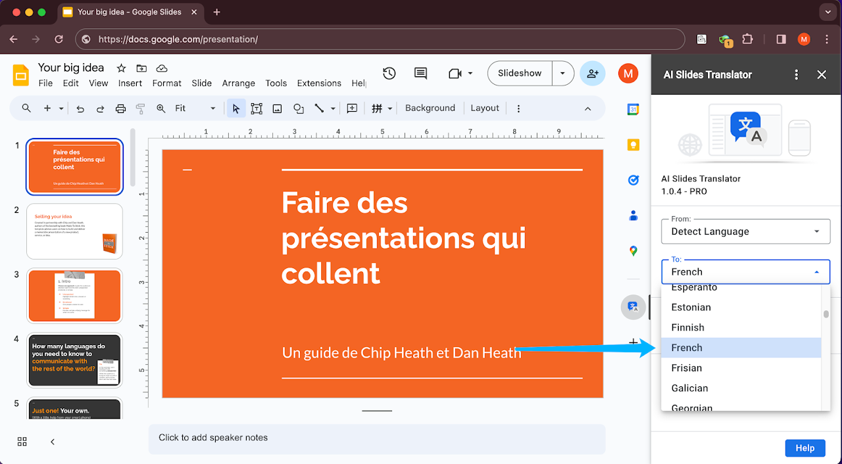Move presentation to folder icon
The height and width of the screenshot is (464, 842).
click(x=141, y=68)
